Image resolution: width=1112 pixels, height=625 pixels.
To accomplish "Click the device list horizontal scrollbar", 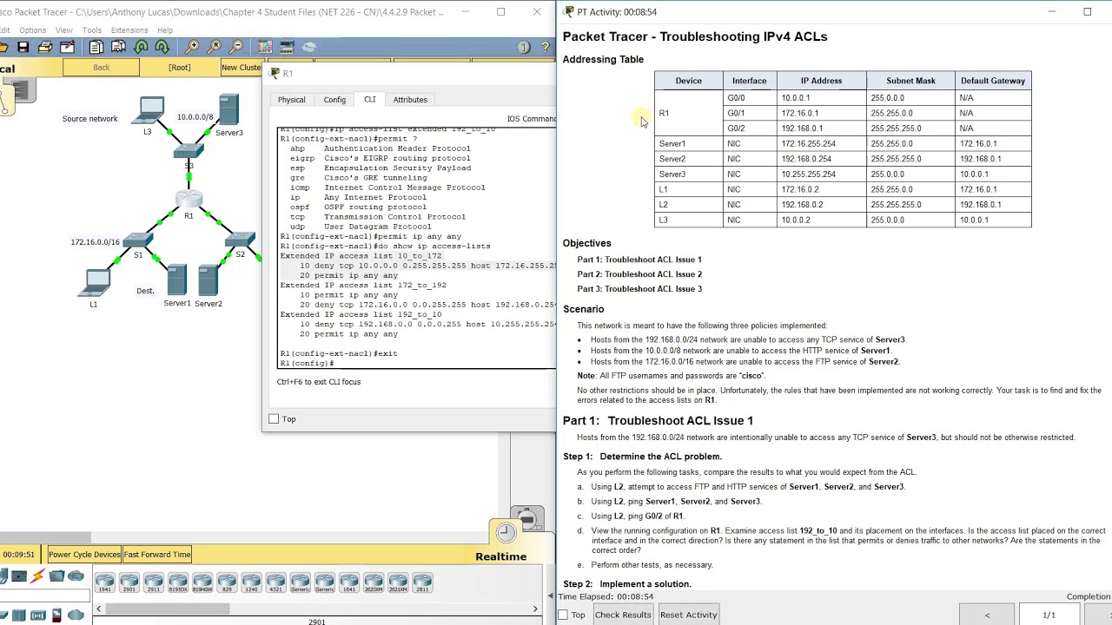I will click(x=167, y=609).
